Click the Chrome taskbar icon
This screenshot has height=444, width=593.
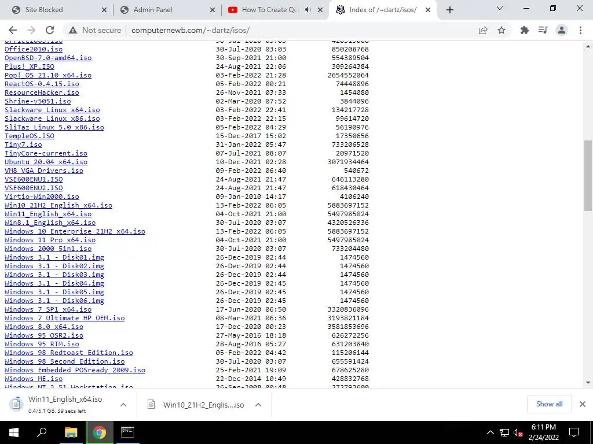[x=100, y=432]
